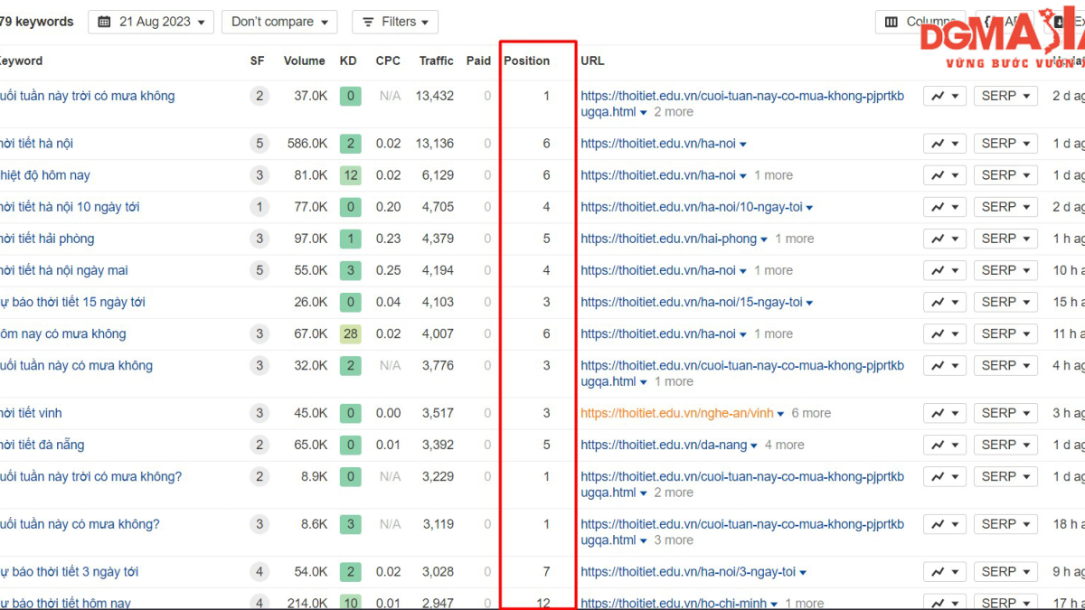Image resolution: width=1085 pixels, height=610 pixels.
Task: Open trend chart icon for hà nội 10 ngày tới
Action: (x=945, y=207)
